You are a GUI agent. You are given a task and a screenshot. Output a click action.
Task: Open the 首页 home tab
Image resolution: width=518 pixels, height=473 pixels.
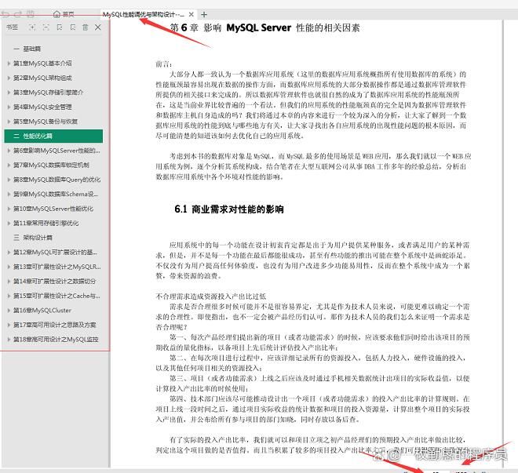point(64,14)
